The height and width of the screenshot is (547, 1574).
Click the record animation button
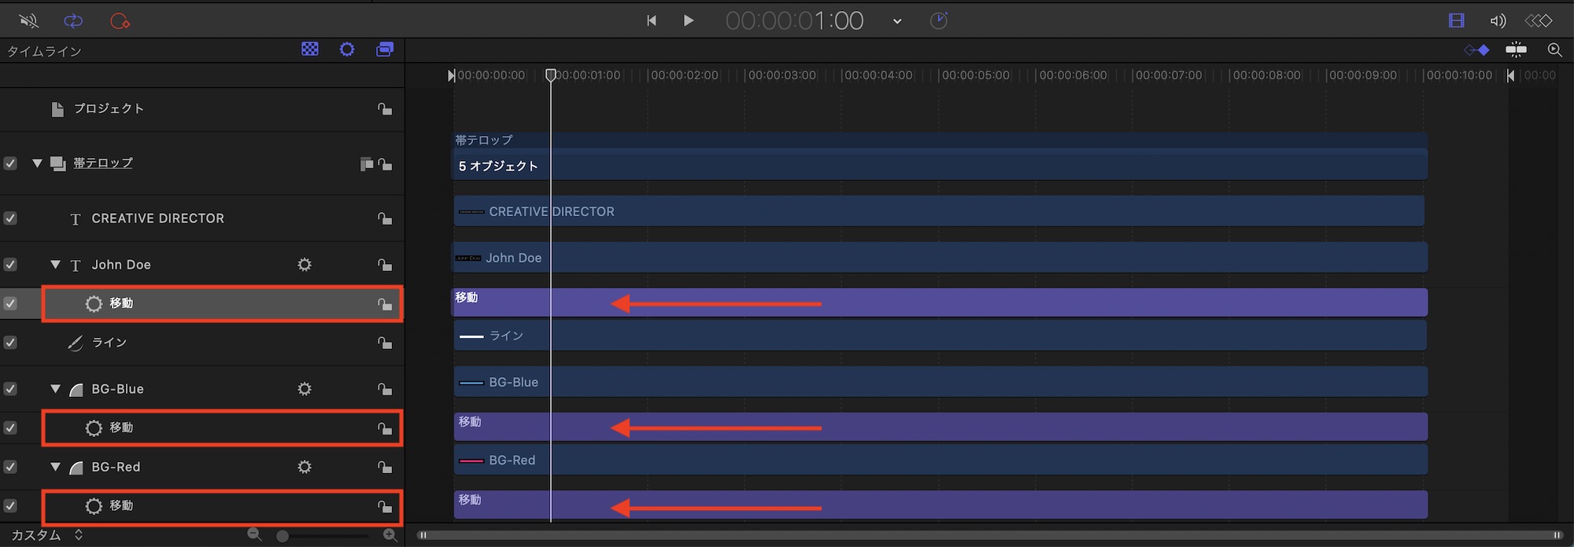click(120, 21)
